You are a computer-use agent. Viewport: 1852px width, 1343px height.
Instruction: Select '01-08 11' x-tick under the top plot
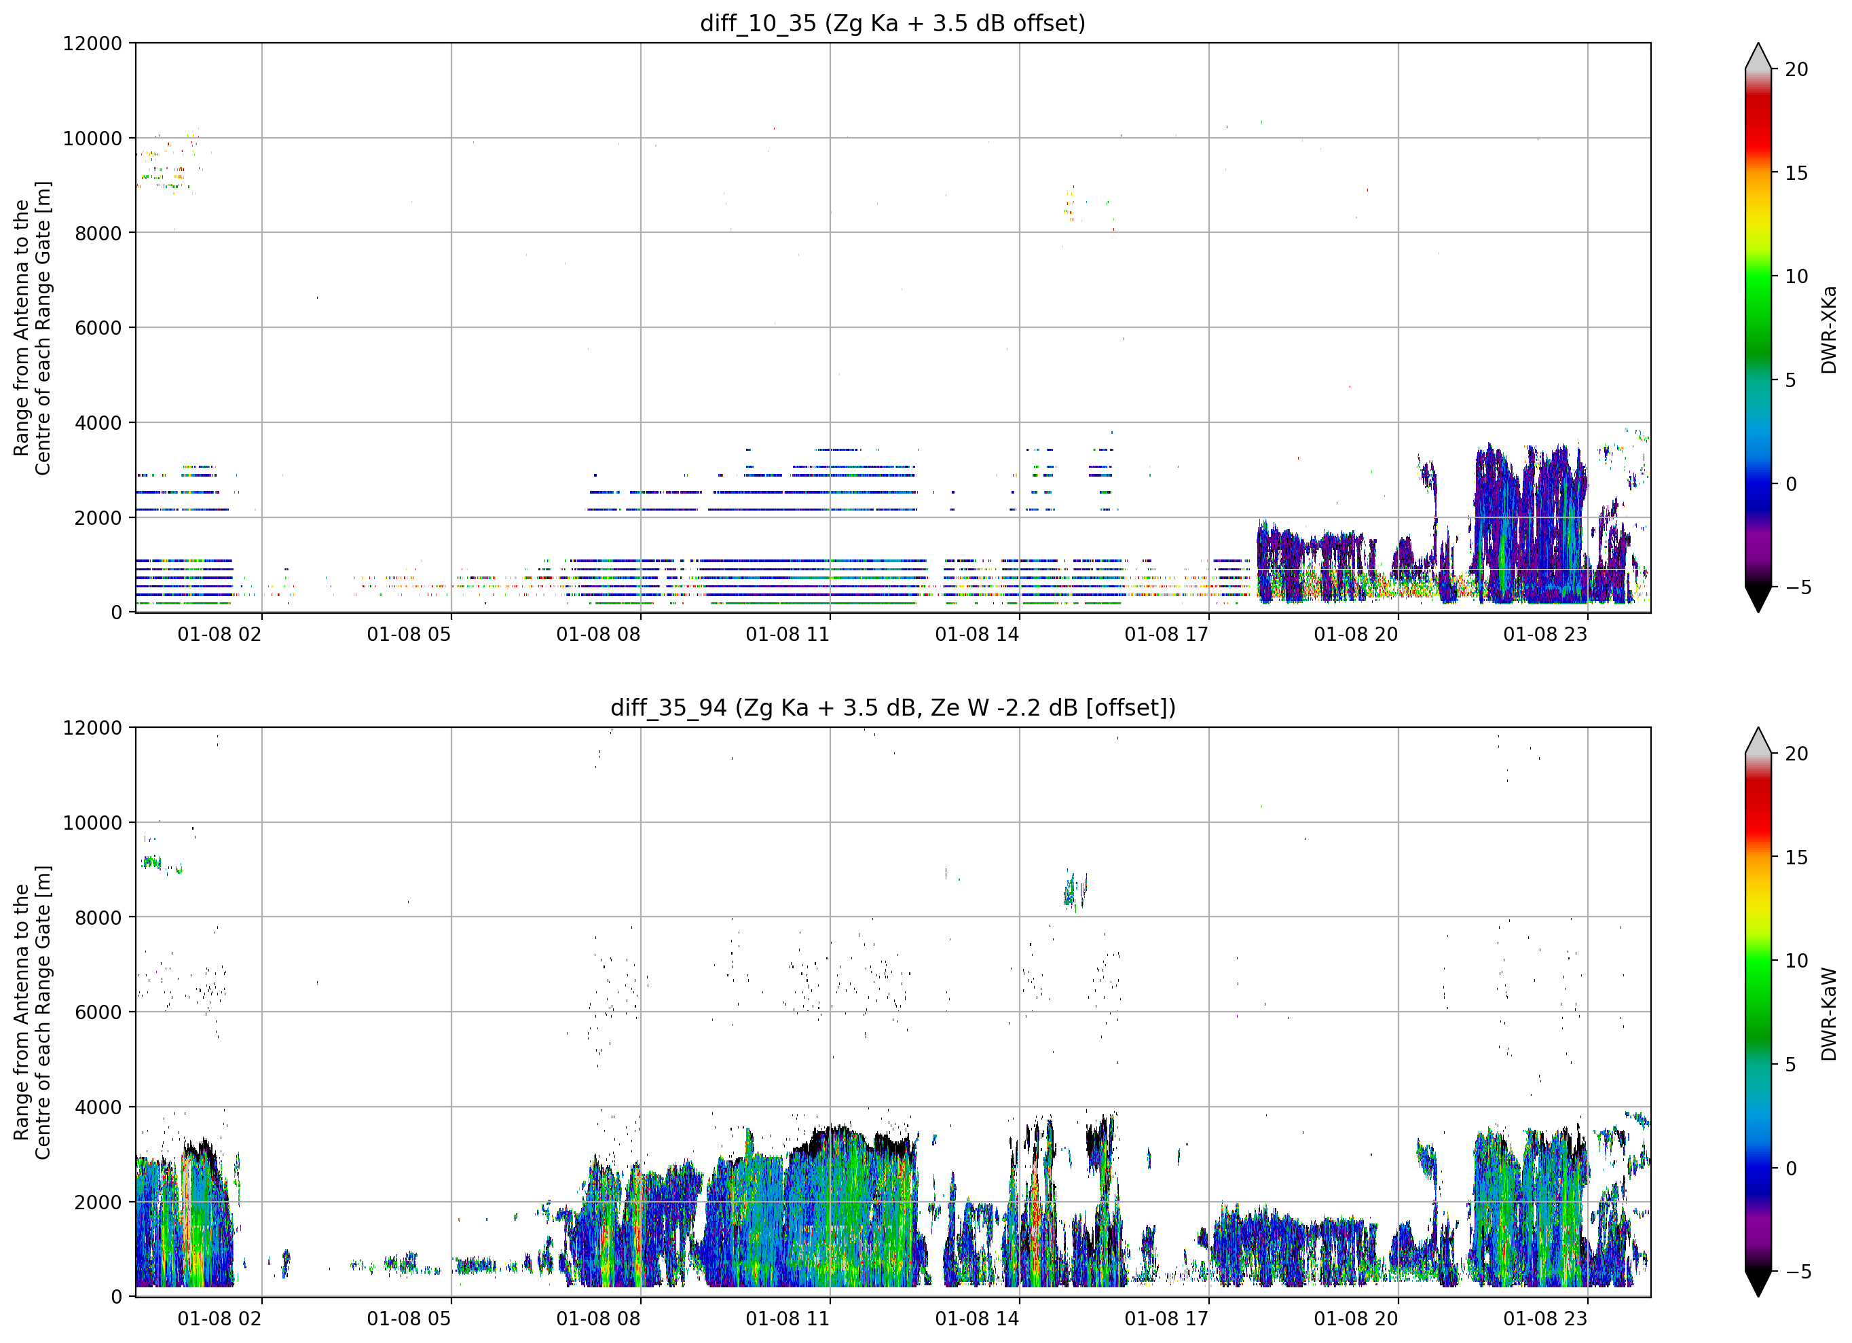point(788,635)
